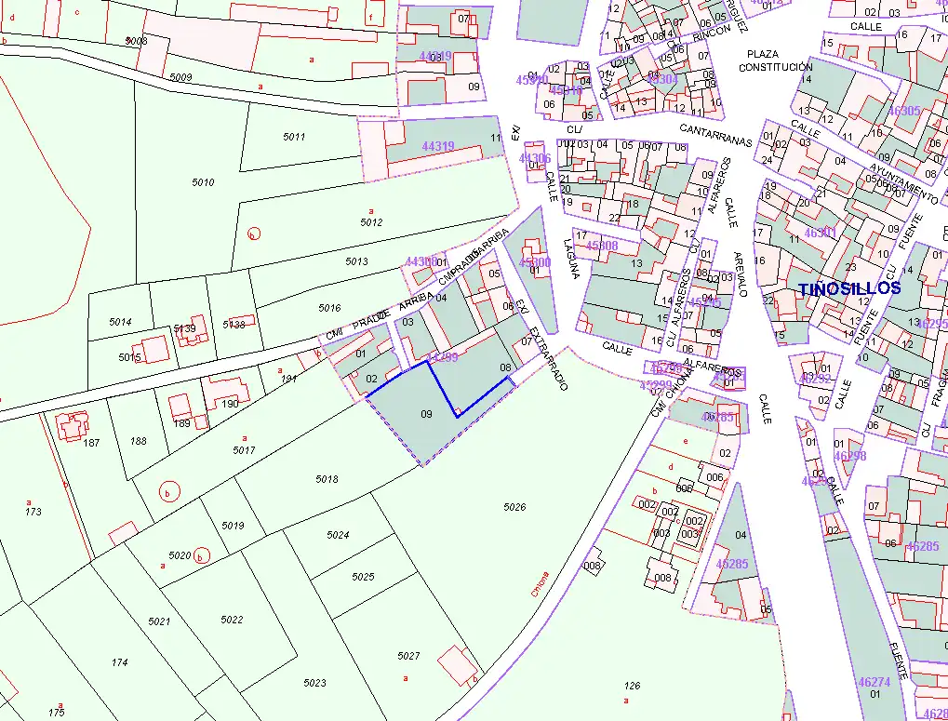
Task: Select parcel 5015 with the building
Action: [129, 357]
